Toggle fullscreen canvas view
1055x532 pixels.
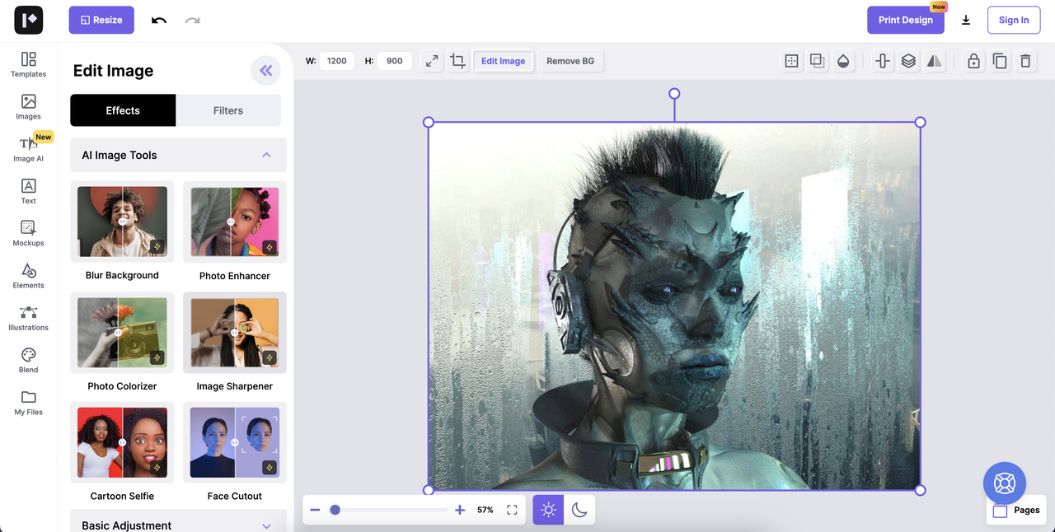512,510
